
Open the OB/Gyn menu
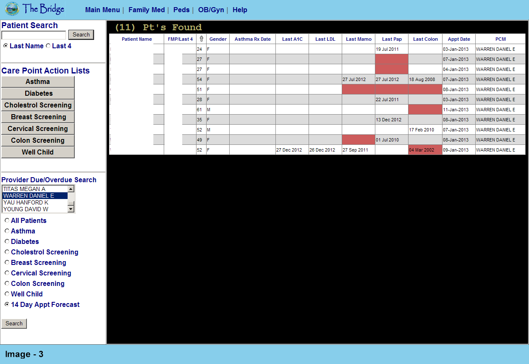point(211,10)
